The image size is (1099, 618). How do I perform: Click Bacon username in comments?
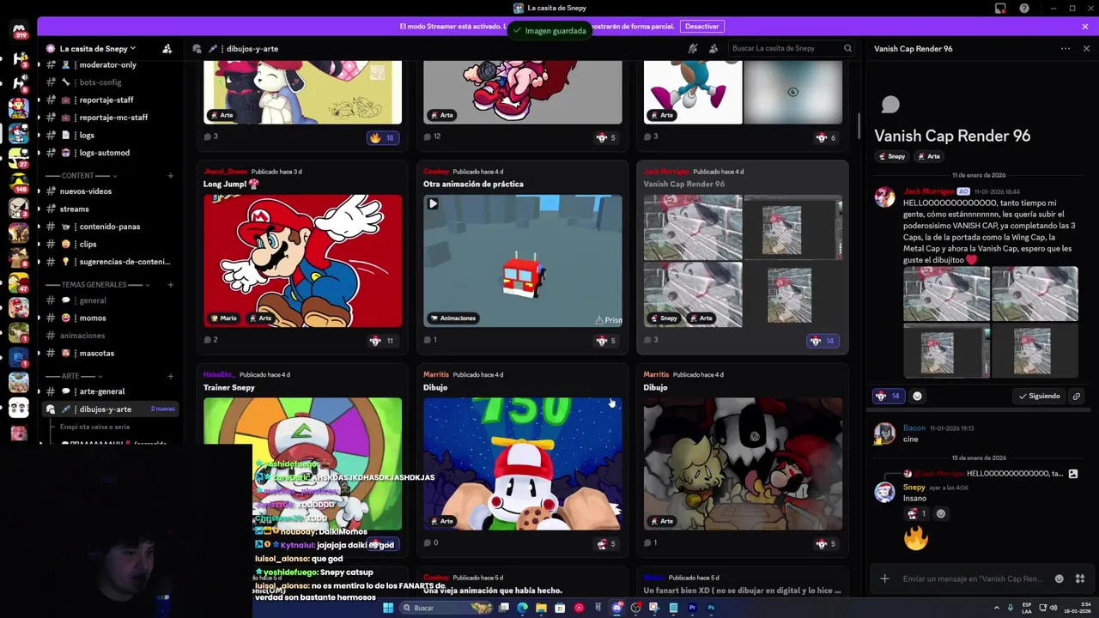(914, 427)
